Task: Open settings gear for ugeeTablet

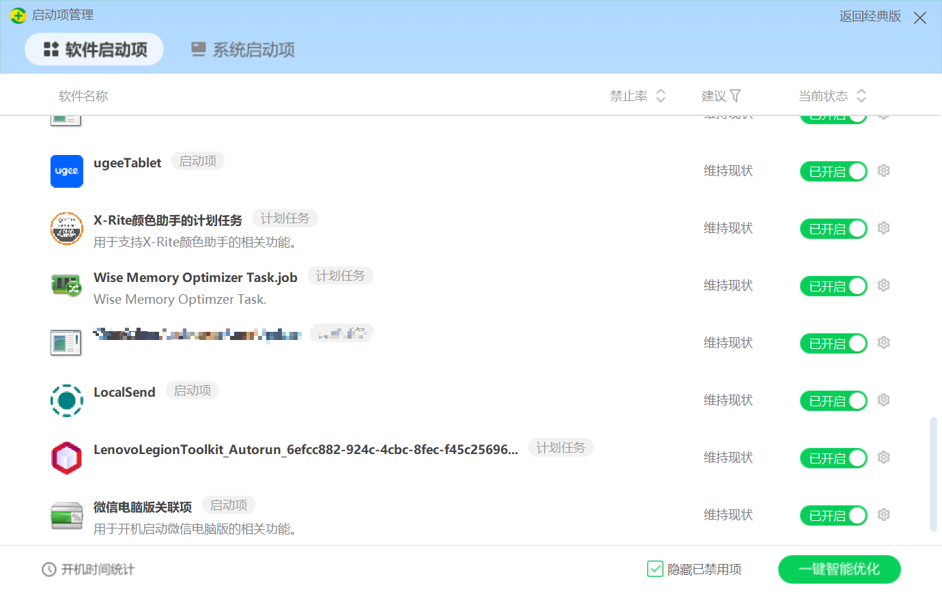Action: tap(884, 171)
